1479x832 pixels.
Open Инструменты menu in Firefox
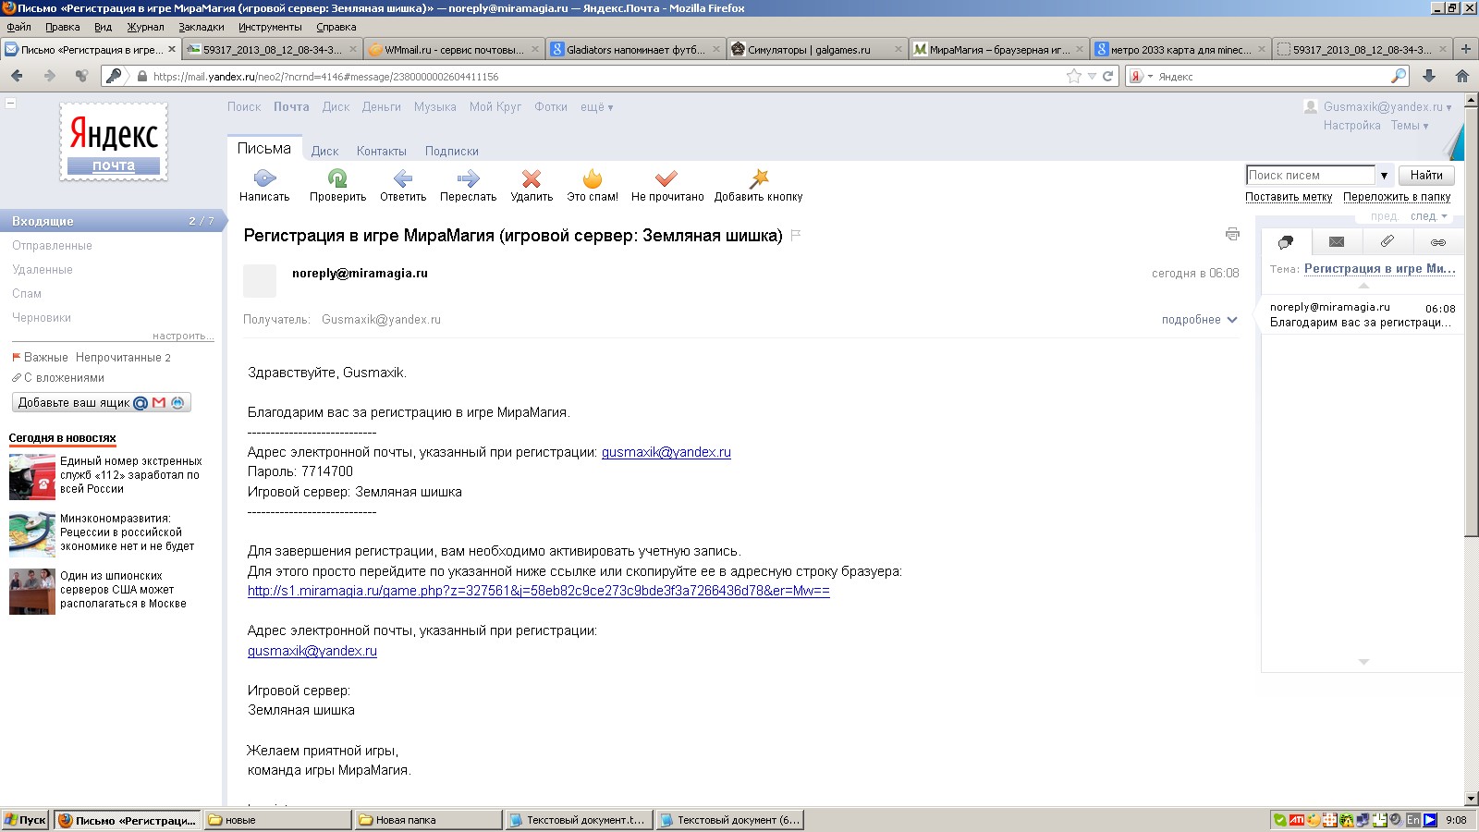[270, 27]
